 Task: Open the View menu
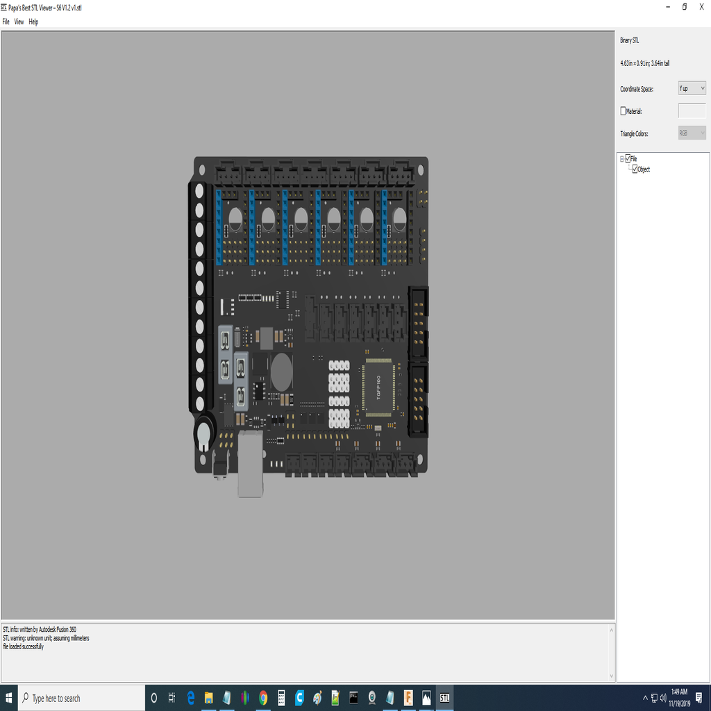tap(18, 22)
